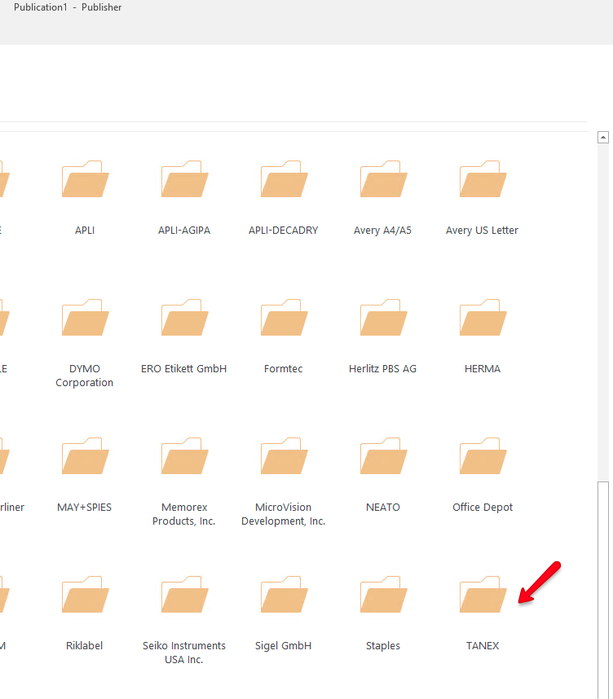Open the HERMA folder
Image resolution: width=613 pixels, height=699 pixels.
483,319
